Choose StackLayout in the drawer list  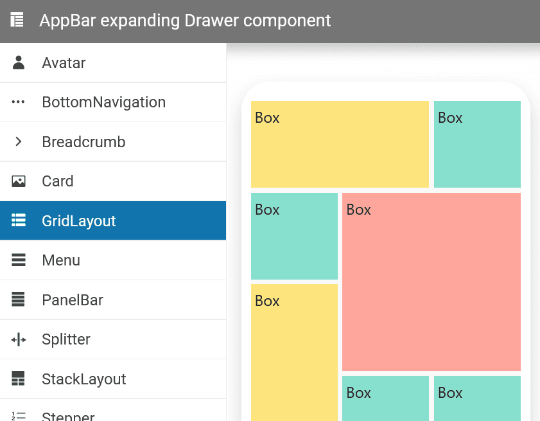pyautogui.click(x=113, y=379)
